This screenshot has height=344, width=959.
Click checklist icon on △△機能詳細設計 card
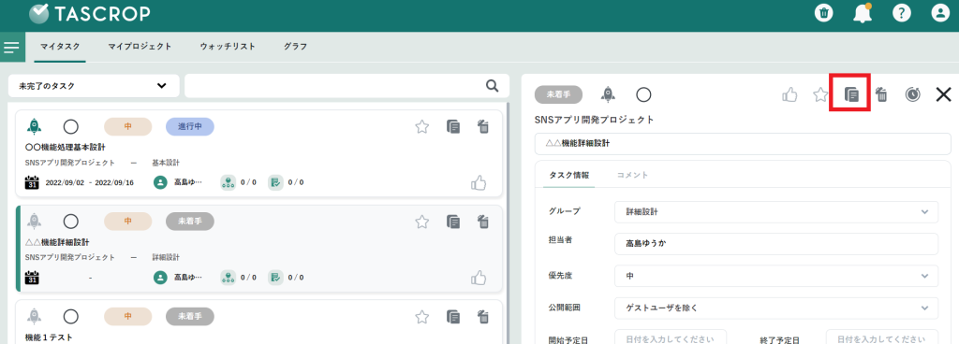pos(275,278)
